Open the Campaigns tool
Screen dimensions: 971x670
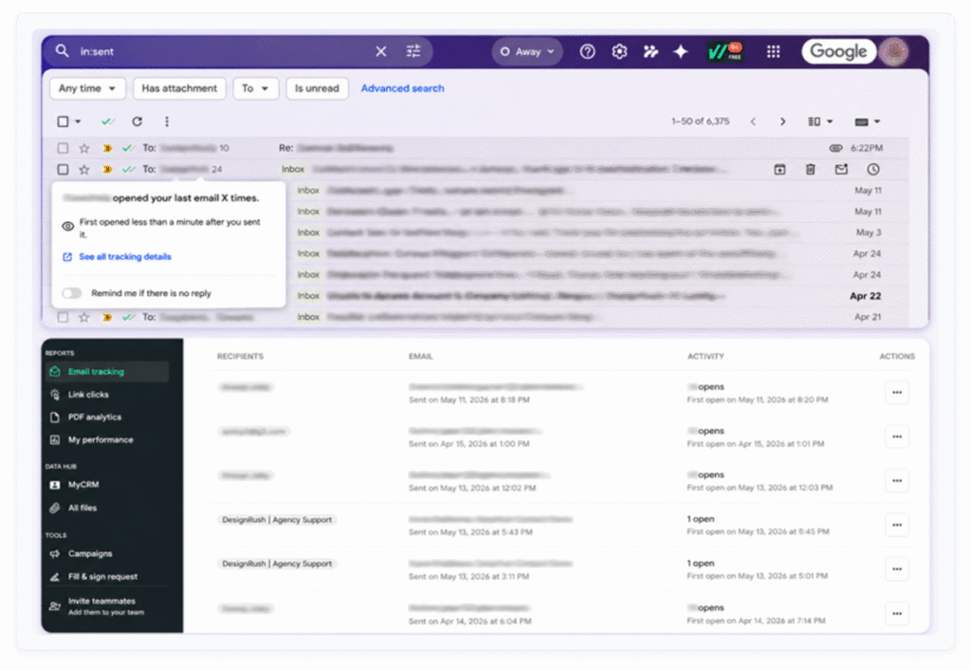pos(90,554)
